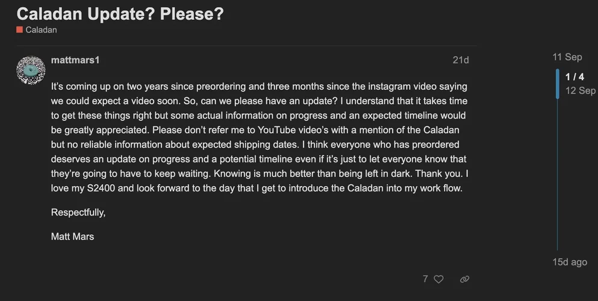This screenshot has height=301, width=598.
Task: Click the 'Matt Mars' signature text
Action: coord(73,237)
